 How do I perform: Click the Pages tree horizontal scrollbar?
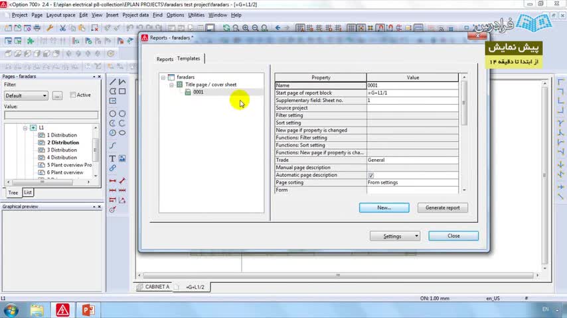pos(48,182)
